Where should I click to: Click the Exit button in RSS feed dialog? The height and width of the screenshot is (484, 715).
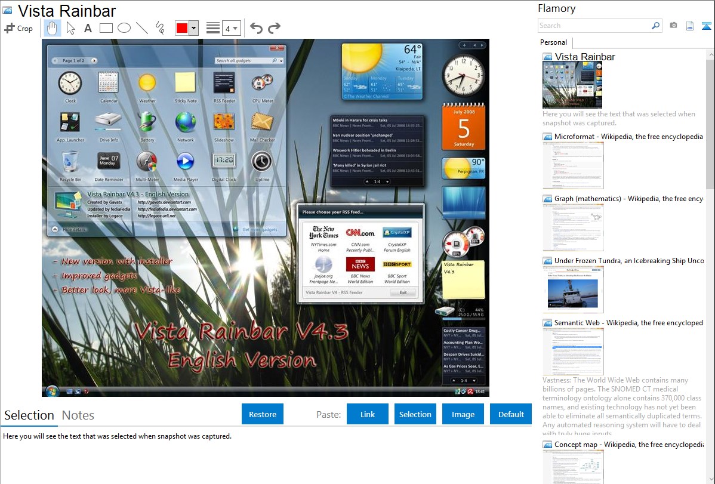403,292
